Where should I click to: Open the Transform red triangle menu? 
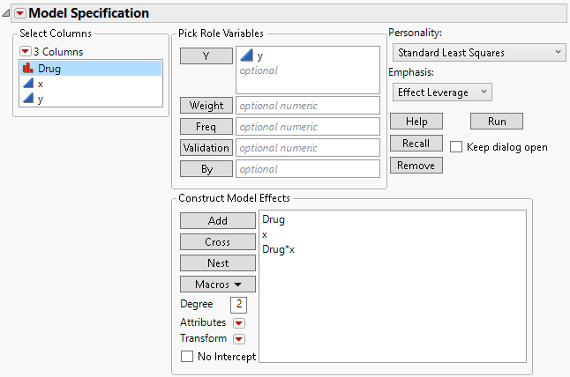[238, 339]
